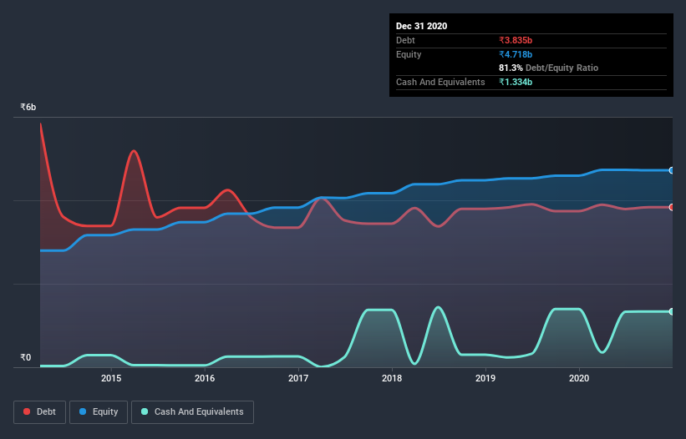
Task: Select the 2020 x-axis label
Action: pos(579,378)
